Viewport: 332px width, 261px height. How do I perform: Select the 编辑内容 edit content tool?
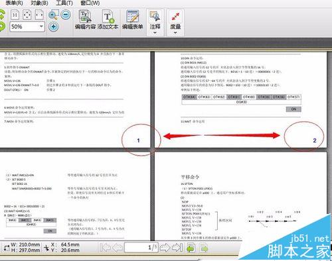pyautogui.click(x=85, y=20)
